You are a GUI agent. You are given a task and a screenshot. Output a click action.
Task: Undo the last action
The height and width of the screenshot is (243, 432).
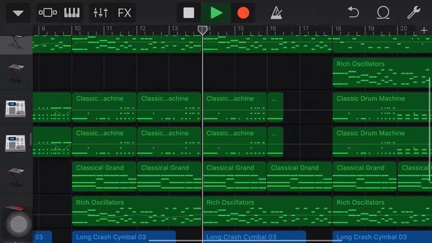click(x=354, y=13)
